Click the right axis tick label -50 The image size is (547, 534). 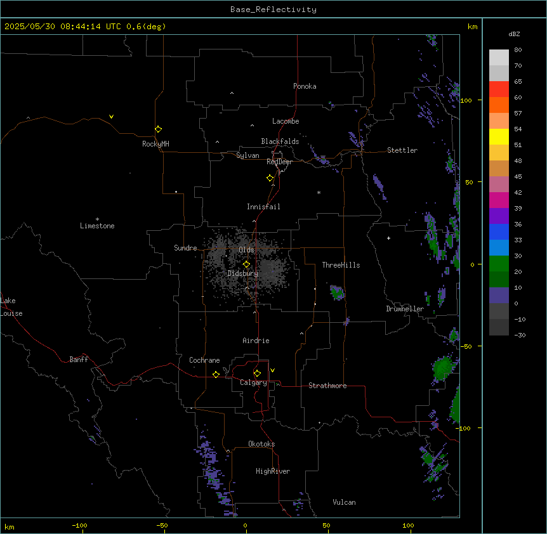(466, 346)
